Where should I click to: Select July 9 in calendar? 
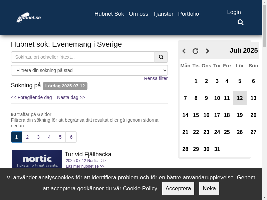tap(206, 98)
